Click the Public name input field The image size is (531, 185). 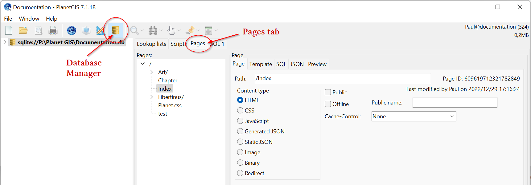[455, 103]
